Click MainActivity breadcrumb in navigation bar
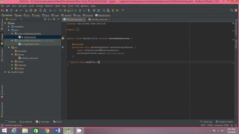 pyautogui.click(x=103, y=15)
